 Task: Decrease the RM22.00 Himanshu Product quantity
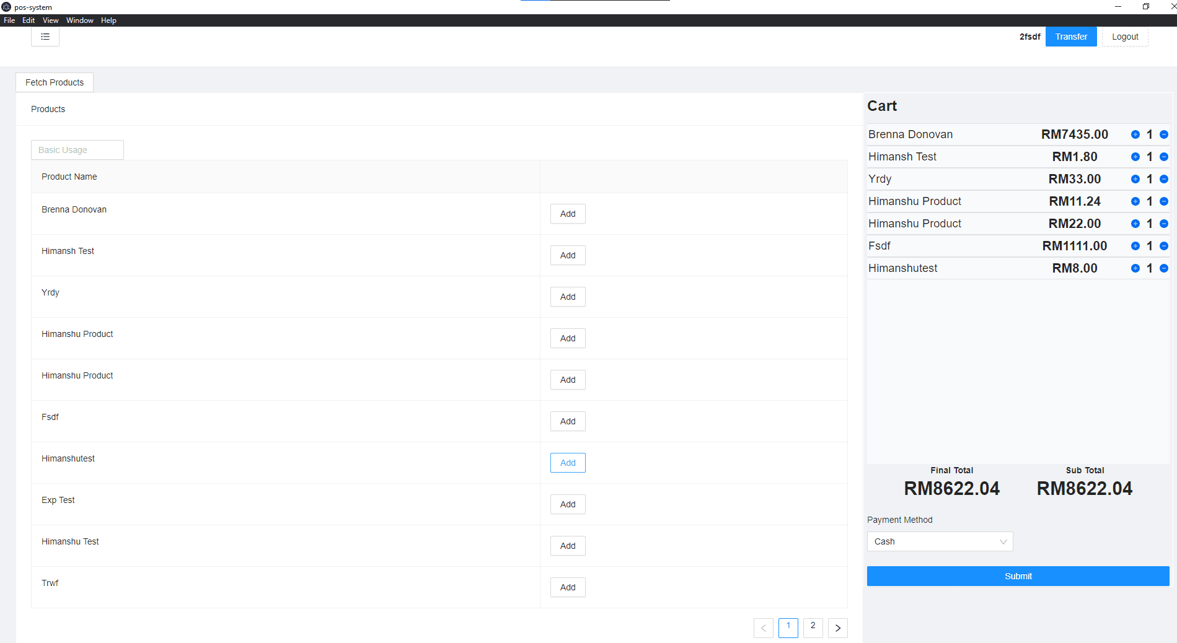coord(1164,223)
